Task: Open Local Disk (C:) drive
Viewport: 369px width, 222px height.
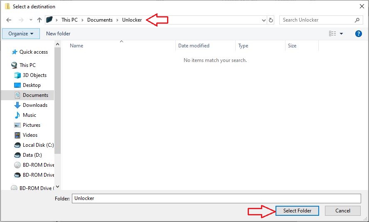Action: pos(37,145)
